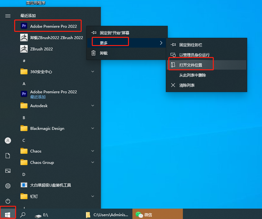Image resolution: width=262 pixels, height=219 pixels.
Task: Open the 卸载ZBrush2022 ZBrush 2022 entry
Action: [51, 37]
